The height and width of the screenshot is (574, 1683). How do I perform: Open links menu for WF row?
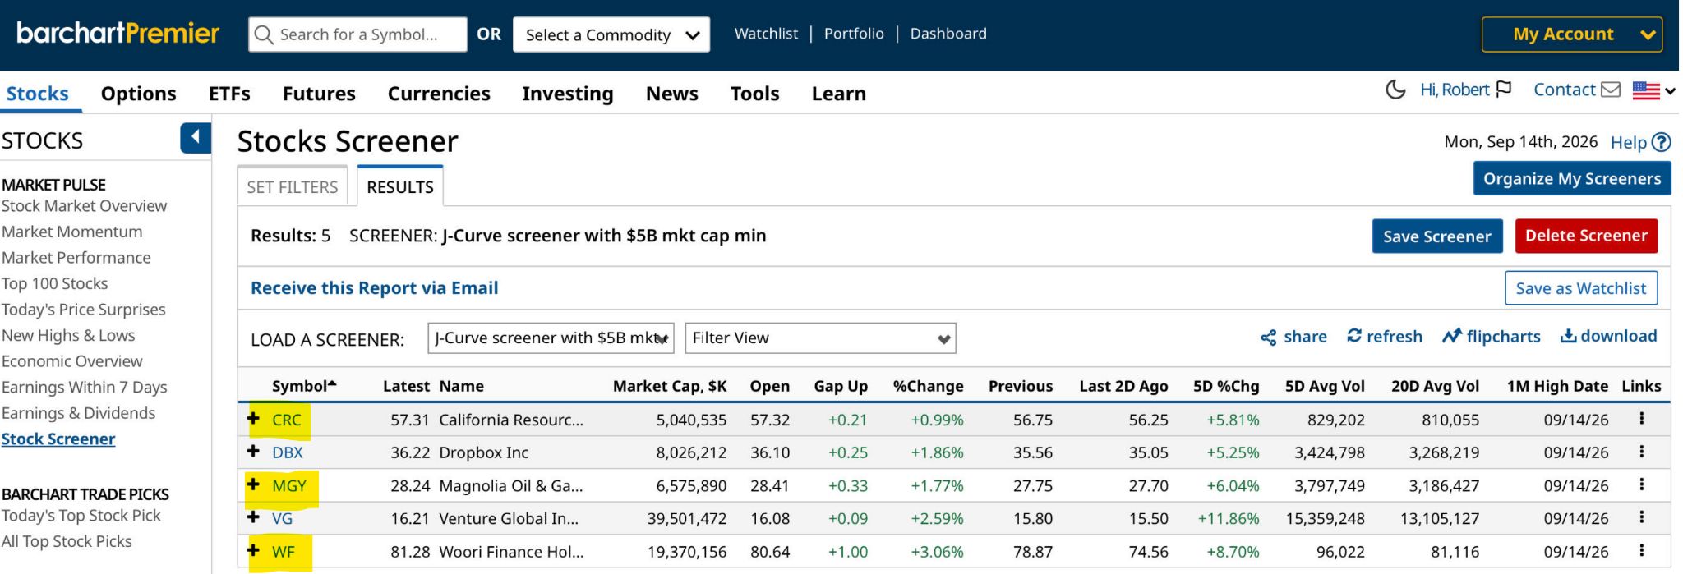tap(1641, 550)
